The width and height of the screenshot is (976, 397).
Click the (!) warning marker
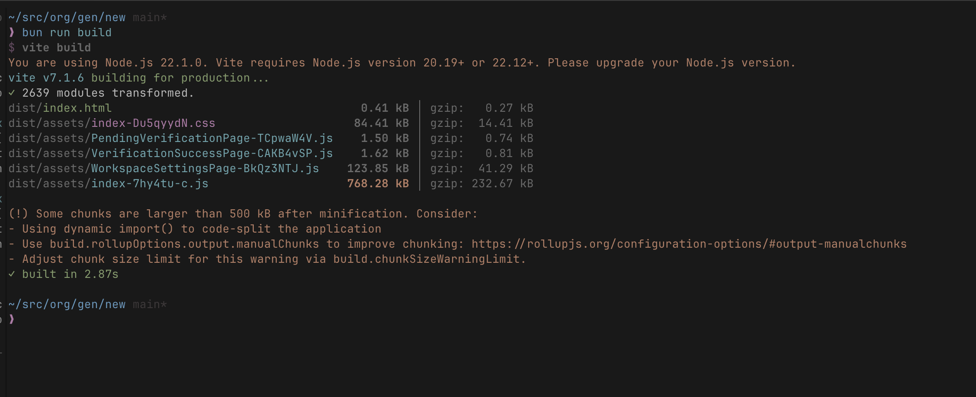[x=18, y=214]
